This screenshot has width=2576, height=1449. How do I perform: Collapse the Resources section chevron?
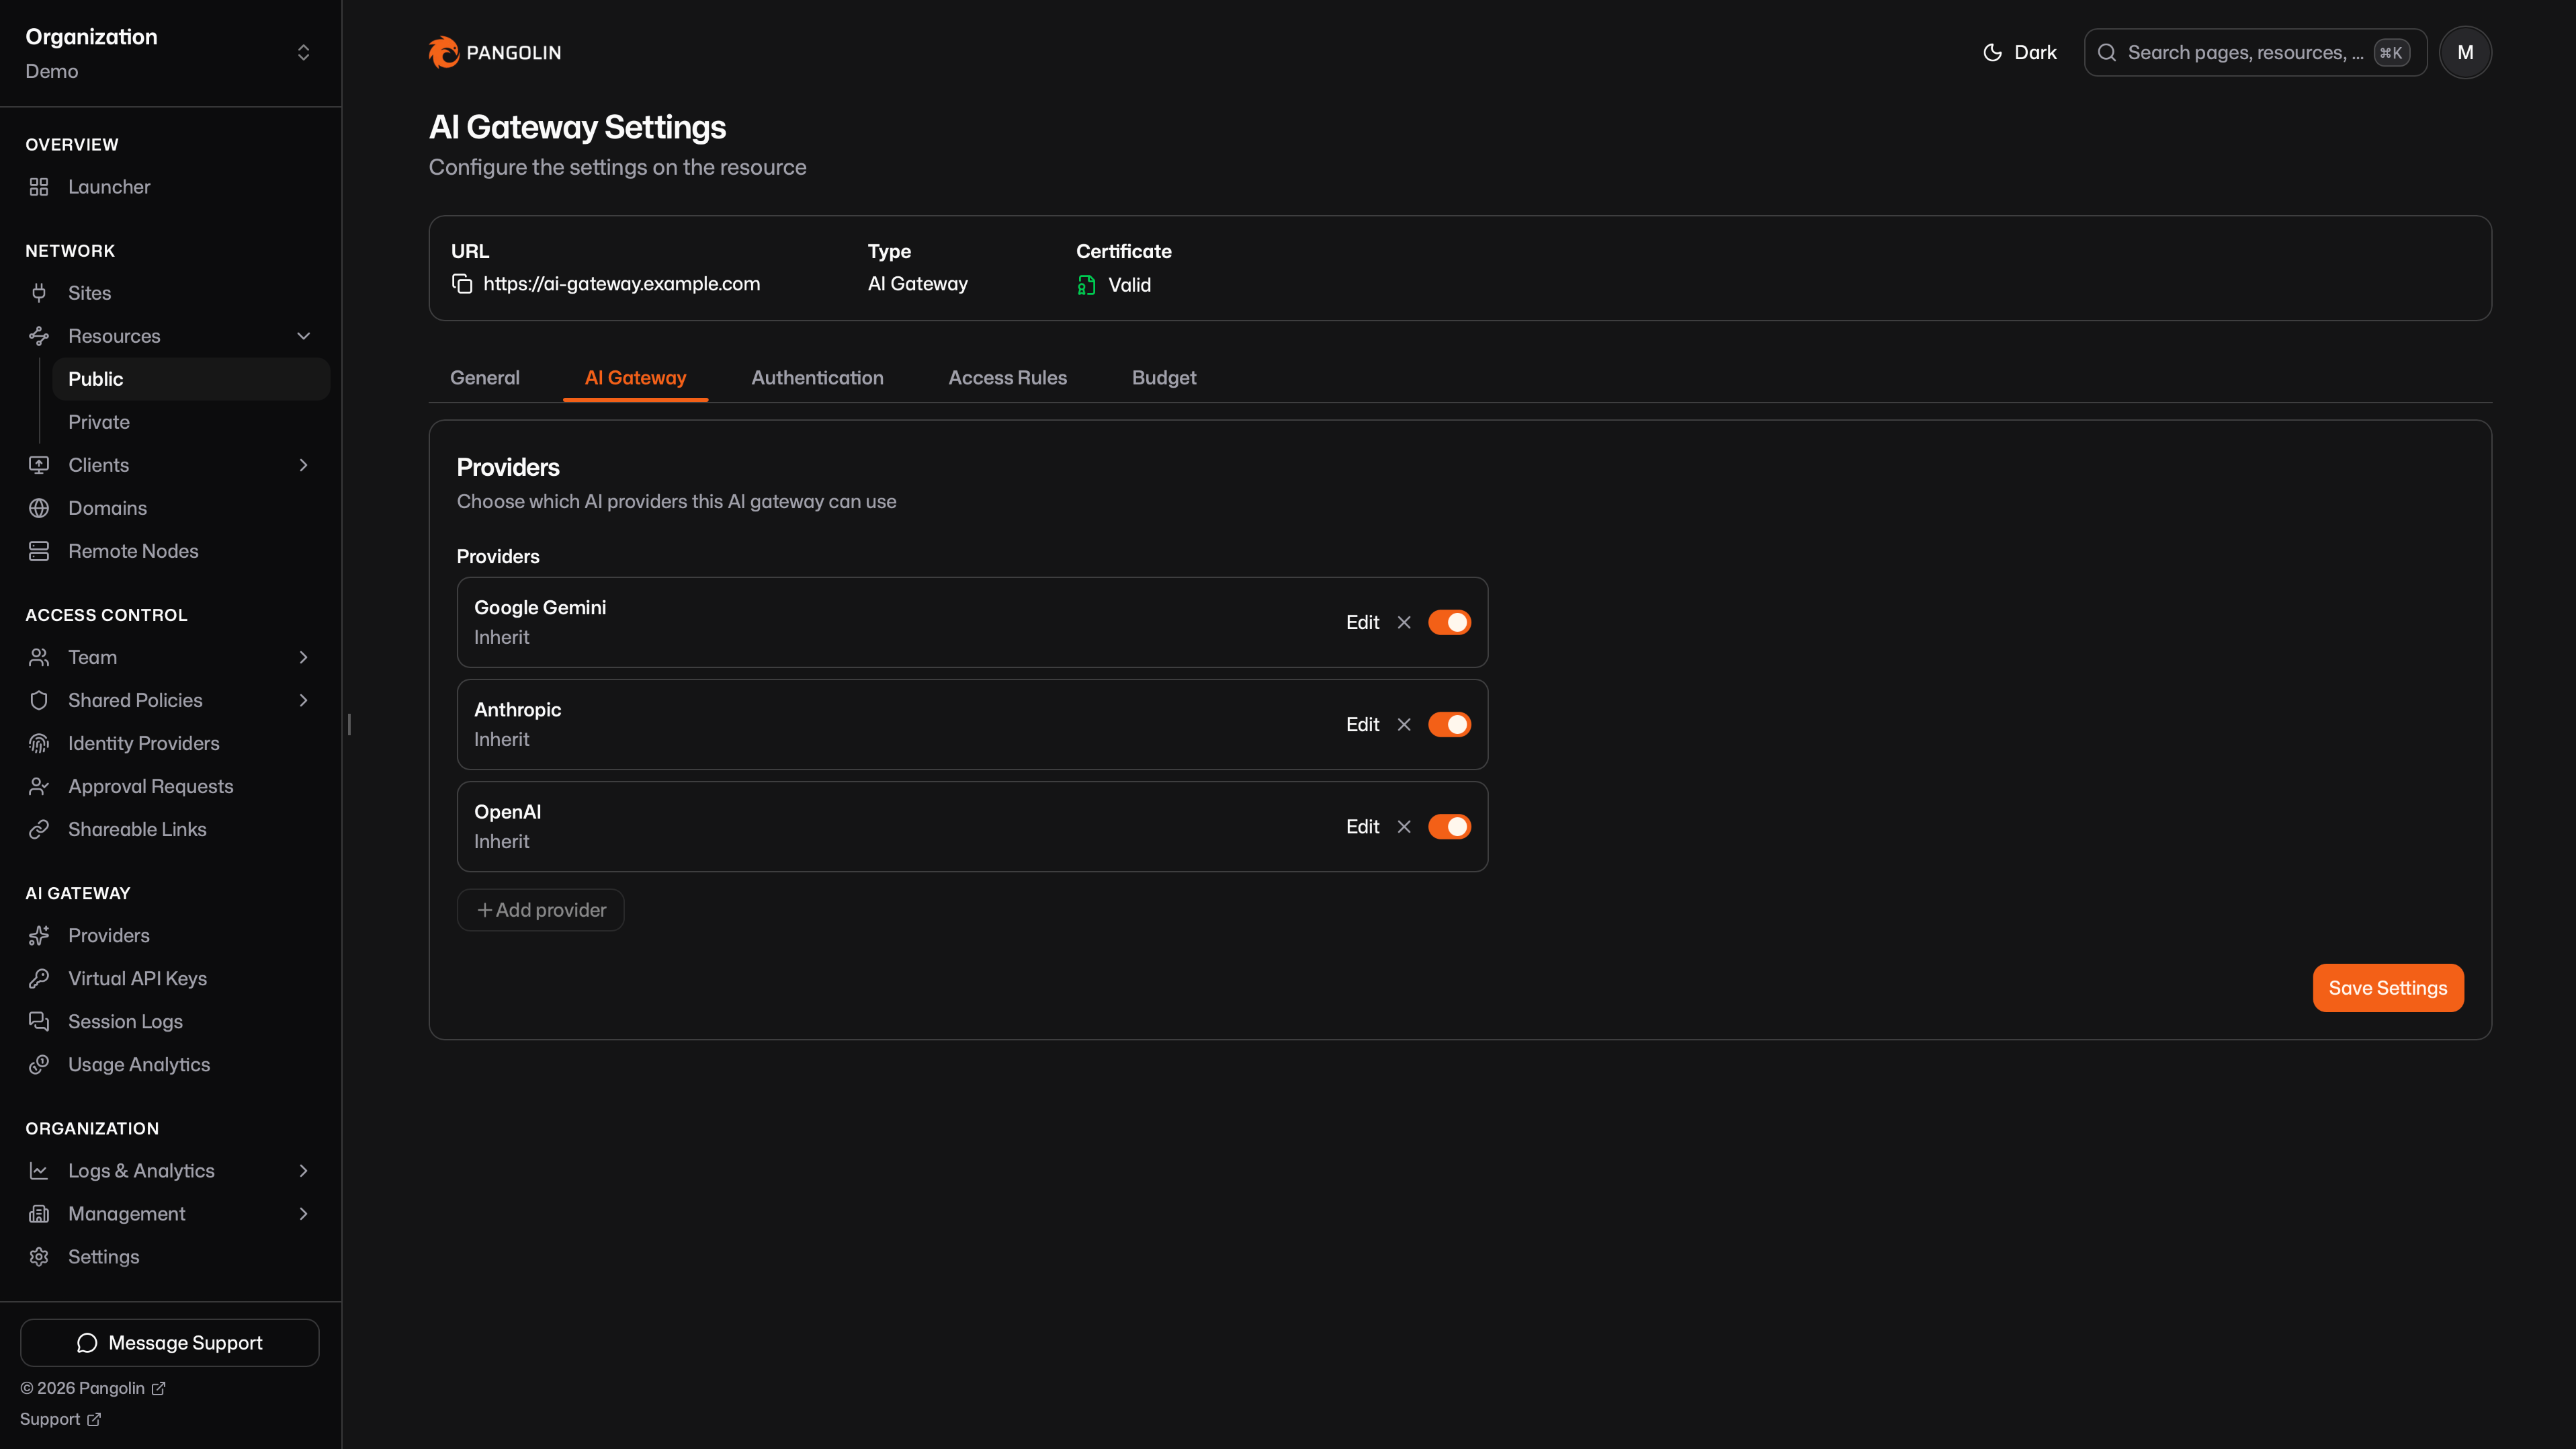point(304,336)
